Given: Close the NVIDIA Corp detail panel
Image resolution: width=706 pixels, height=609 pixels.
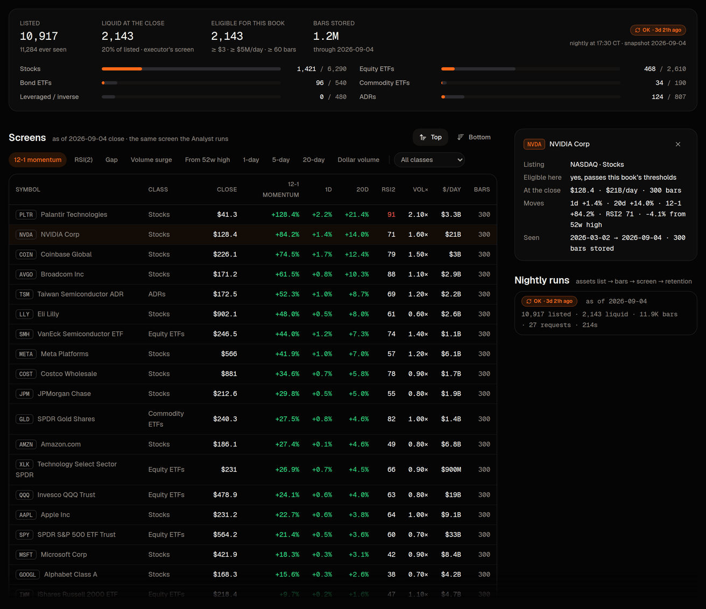Looking at the screenshot, I should coord(678,144).
